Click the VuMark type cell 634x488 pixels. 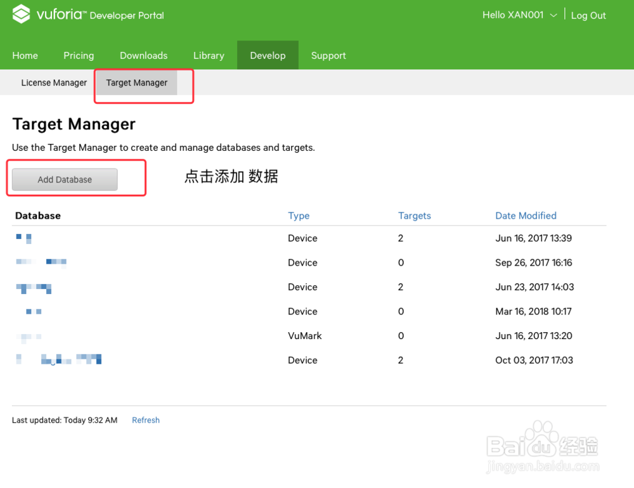click(304, 335)
